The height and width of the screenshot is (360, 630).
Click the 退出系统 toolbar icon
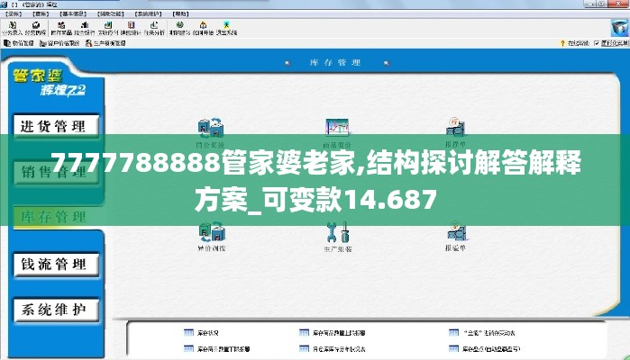coord(226,29)
